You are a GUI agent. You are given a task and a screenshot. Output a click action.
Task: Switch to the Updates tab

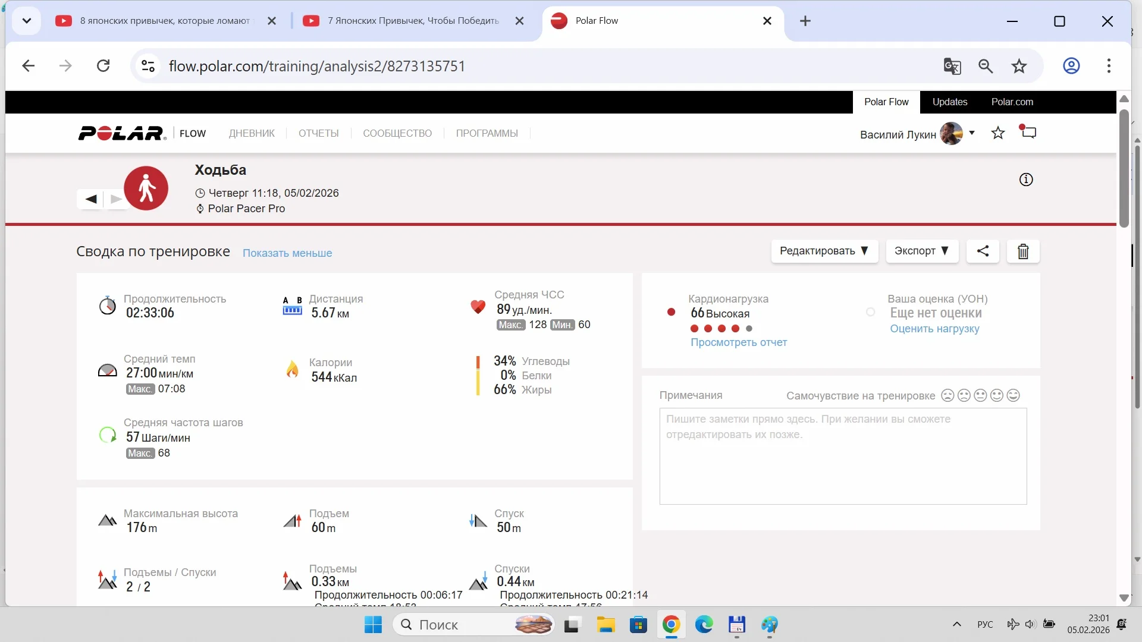[949, 102]
